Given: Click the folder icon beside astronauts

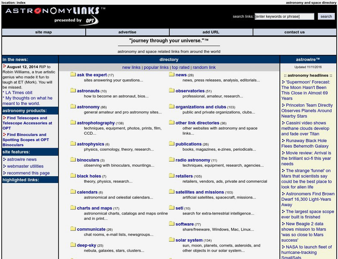Looking at the screenshot, I should 73,90.
